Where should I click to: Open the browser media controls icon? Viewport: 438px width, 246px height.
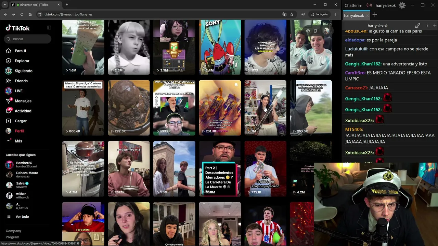303,14
